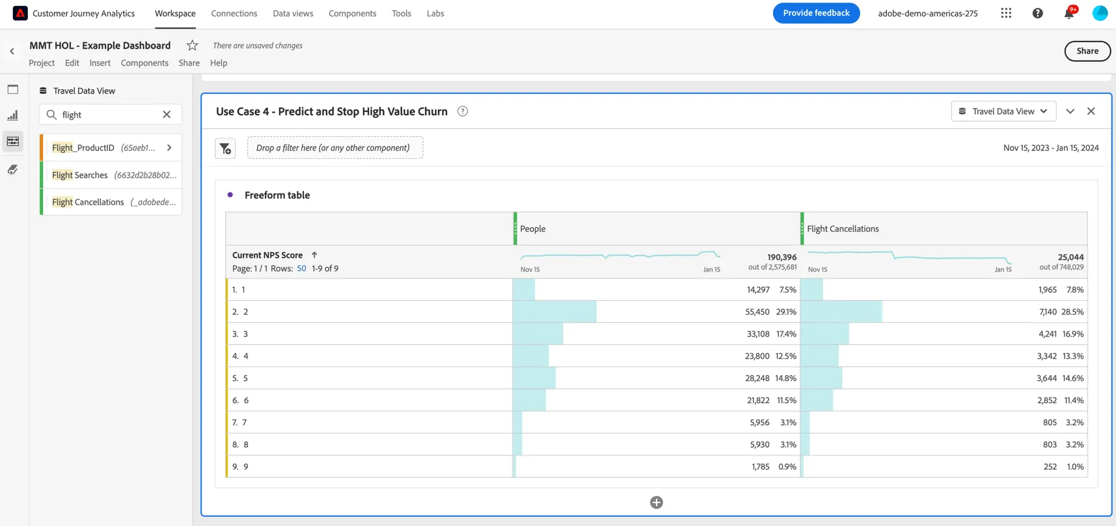This screenshot has width=1116, height=526.
Task: Expand the Flight_ProductID dimension chevron
Action: [169, 148]
